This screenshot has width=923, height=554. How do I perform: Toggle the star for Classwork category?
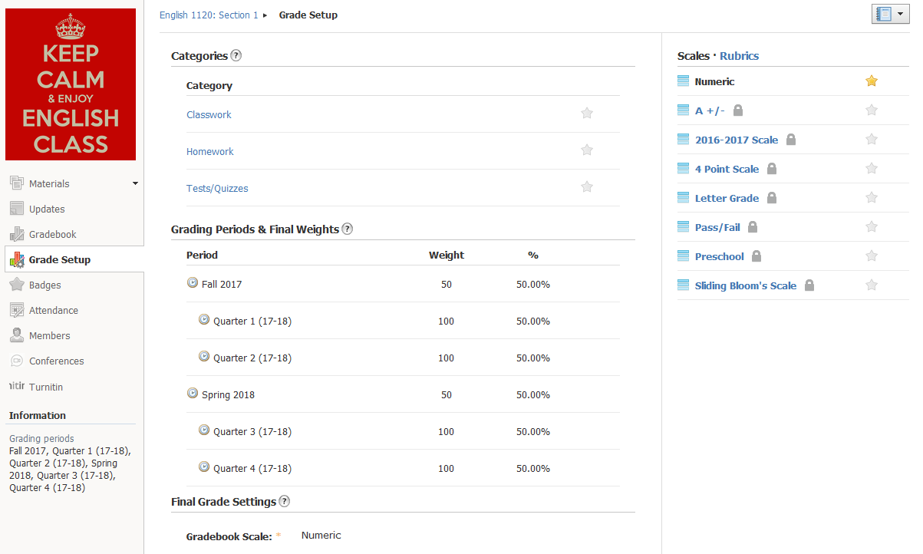587,114
